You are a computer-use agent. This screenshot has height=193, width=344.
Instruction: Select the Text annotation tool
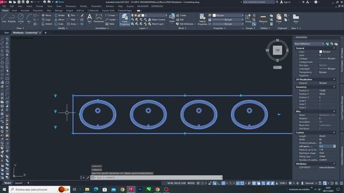tap(90, 18)
